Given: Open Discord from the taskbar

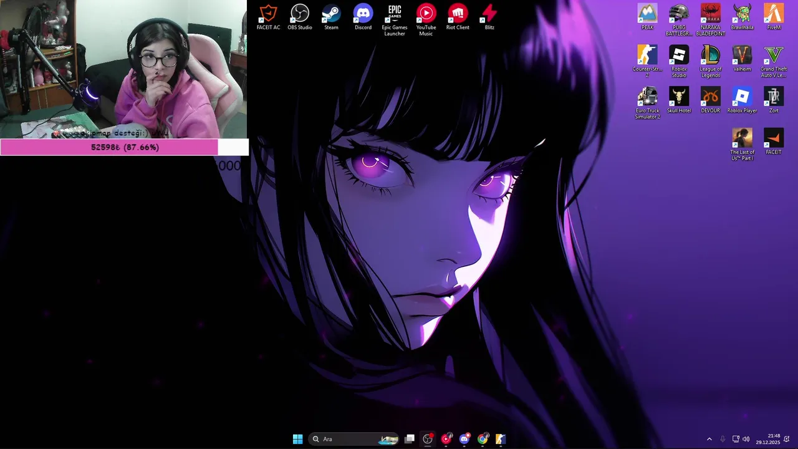Looking at the screenshot, I should 464,439.
